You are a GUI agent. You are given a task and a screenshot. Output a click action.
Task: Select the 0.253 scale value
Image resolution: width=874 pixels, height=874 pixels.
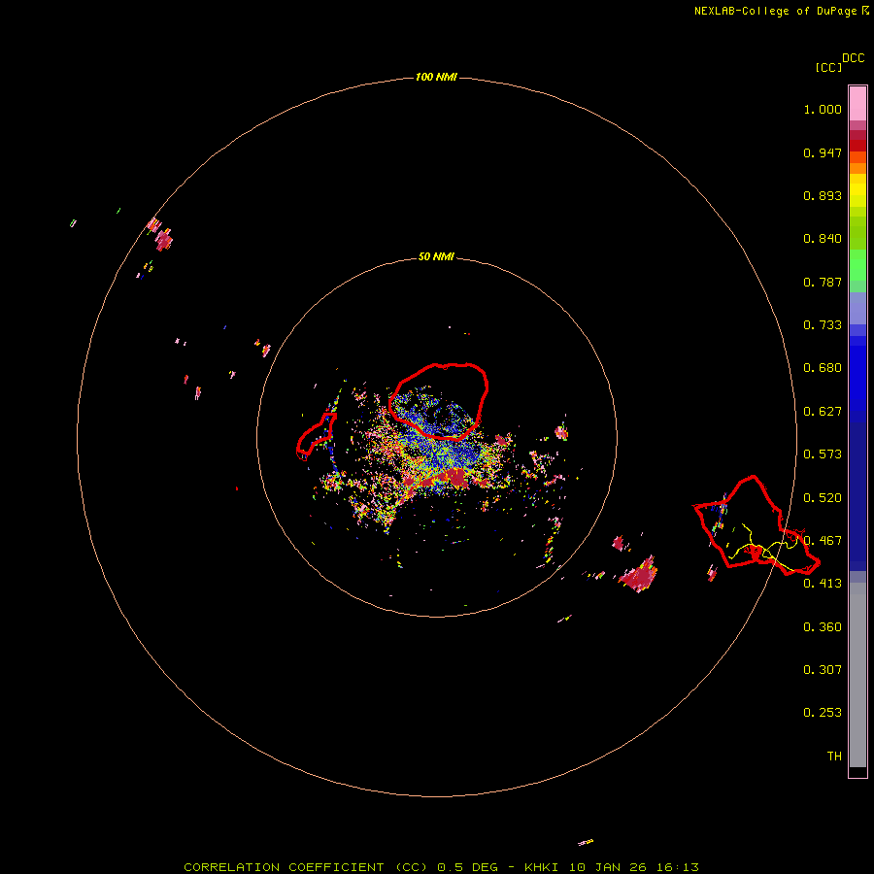(823, 713)
